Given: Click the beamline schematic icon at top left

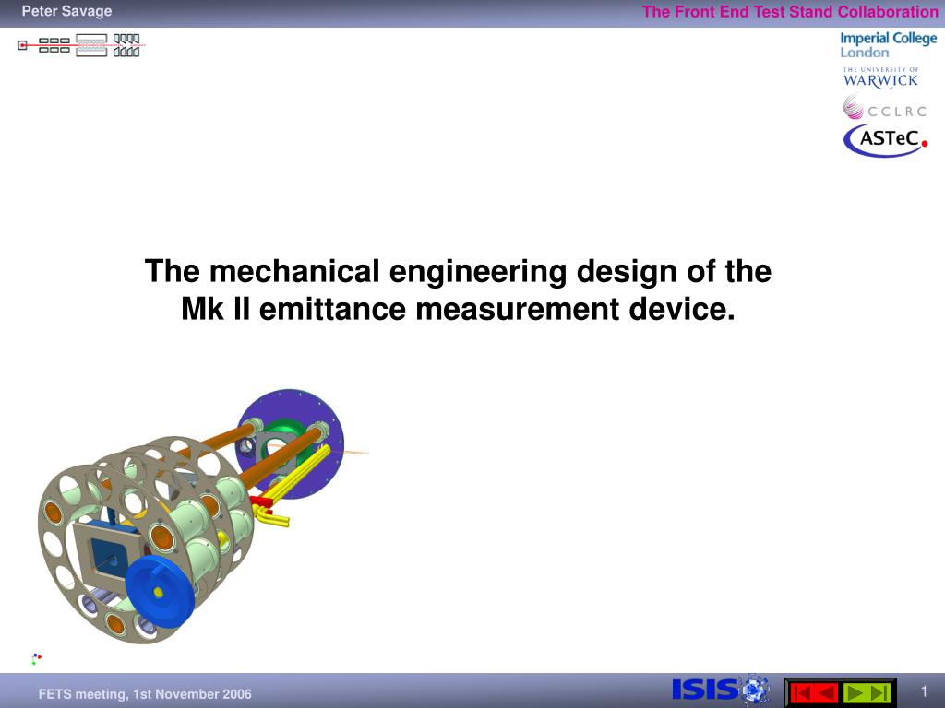Looking at the screenshot, I should click(x=81, y=45).
